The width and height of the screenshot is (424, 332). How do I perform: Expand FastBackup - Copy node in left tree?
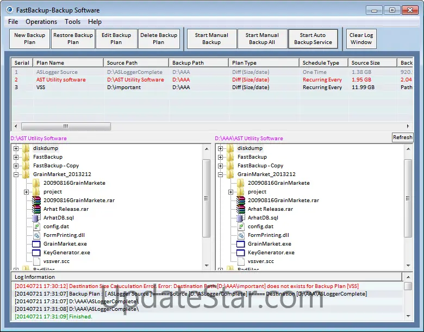16,166
